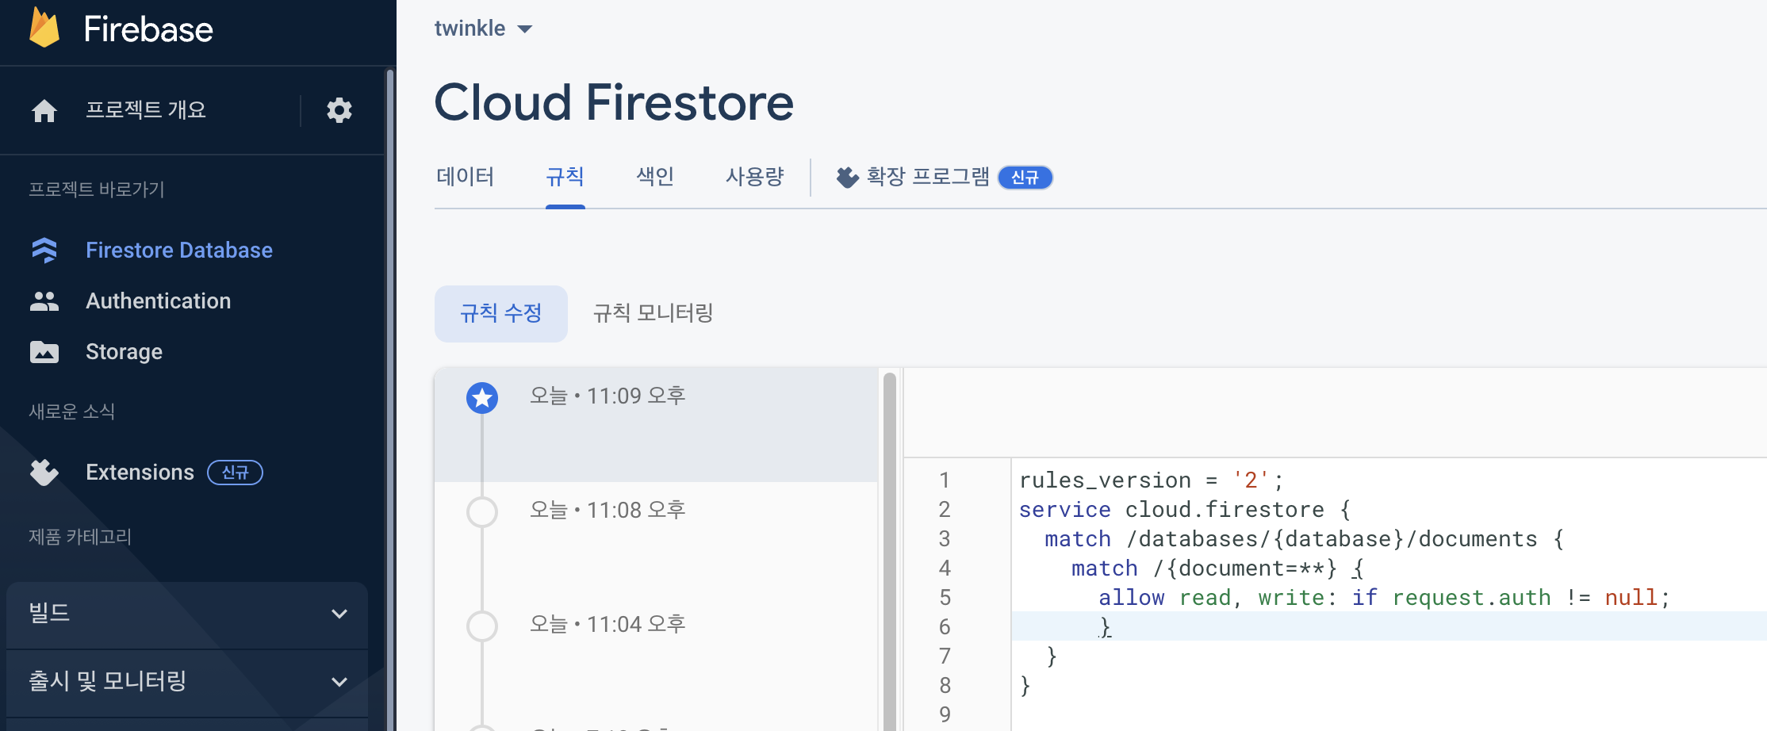This screenshot has width=1767, height=731.
Task: Open the home icon beside 프로젝트 개요
Action: pyautogui.click(x=44, y=110)
